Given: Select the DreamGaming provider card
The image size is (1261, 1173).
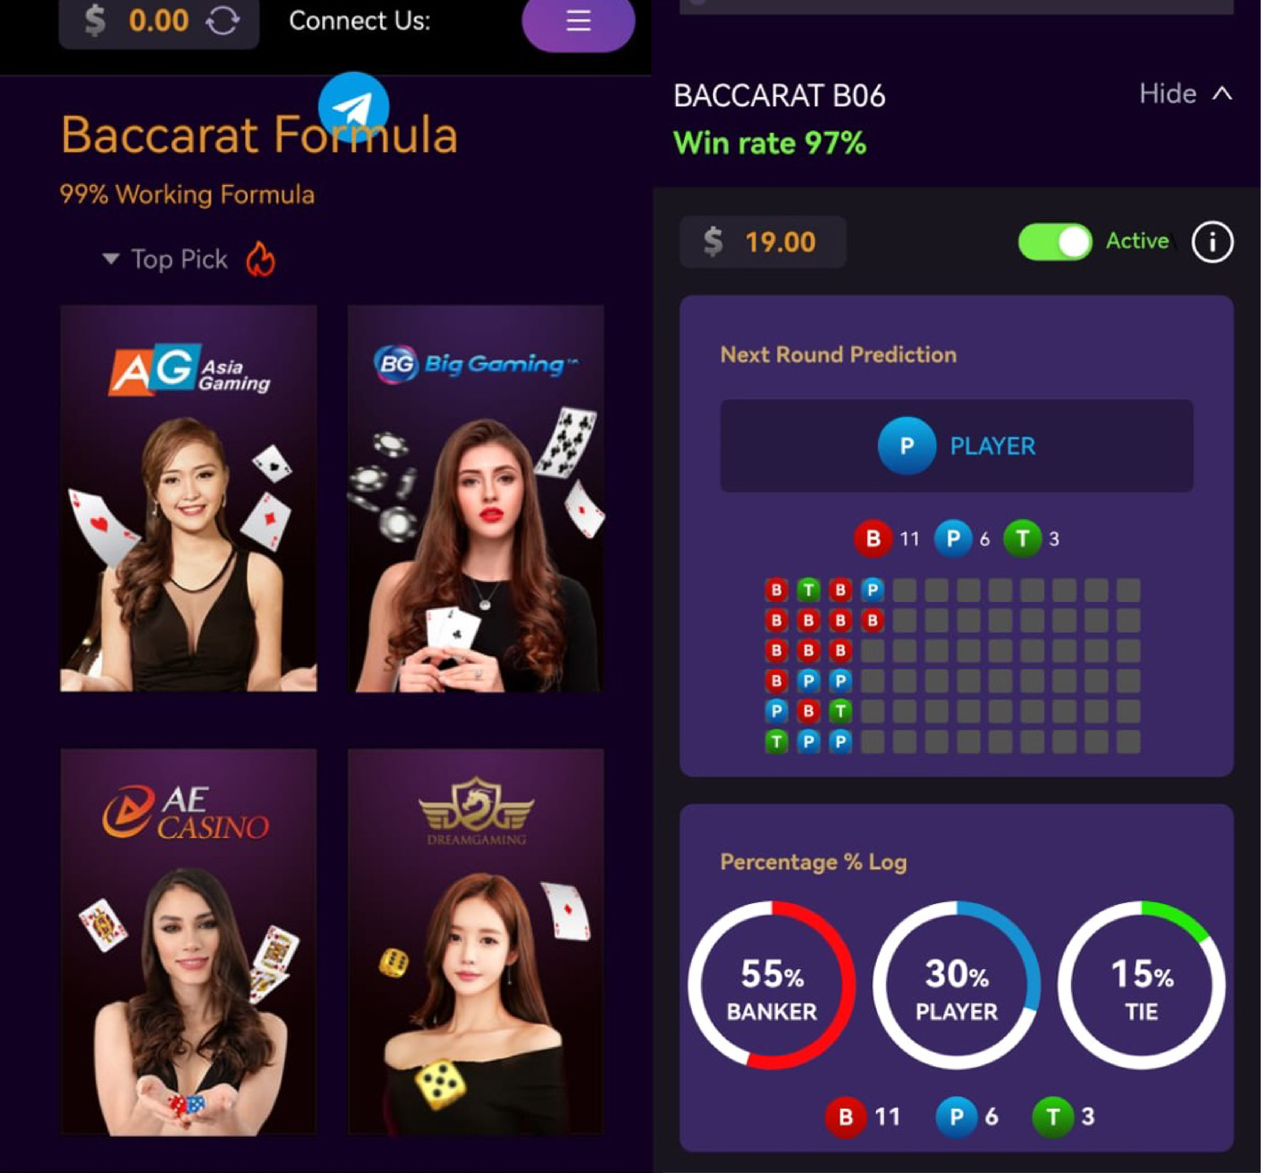Looking at the screenshot, I should (476, 942).
